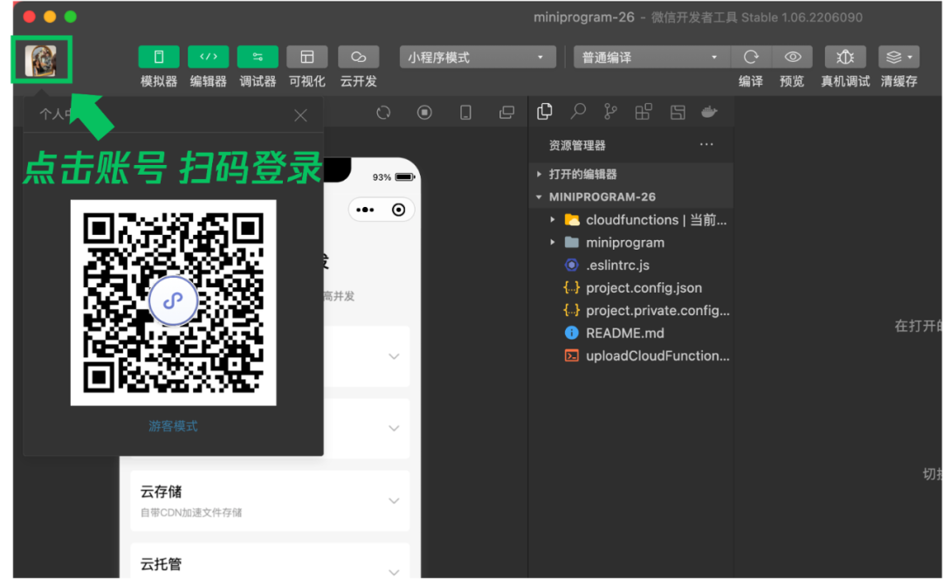The width and height of the screenshot is (943, 579).
Task: Open the project.config.json file
Action: [x=631, y=288]
